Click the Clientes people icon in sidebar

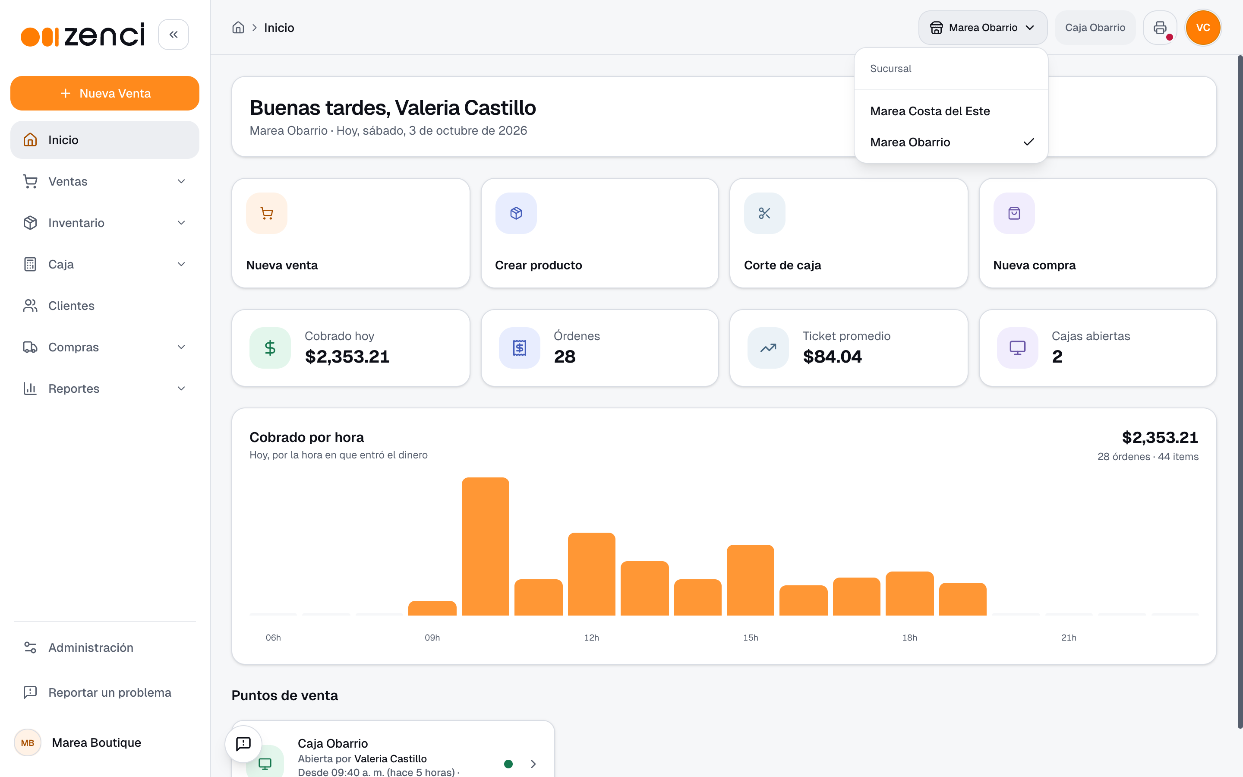(30, 306)
